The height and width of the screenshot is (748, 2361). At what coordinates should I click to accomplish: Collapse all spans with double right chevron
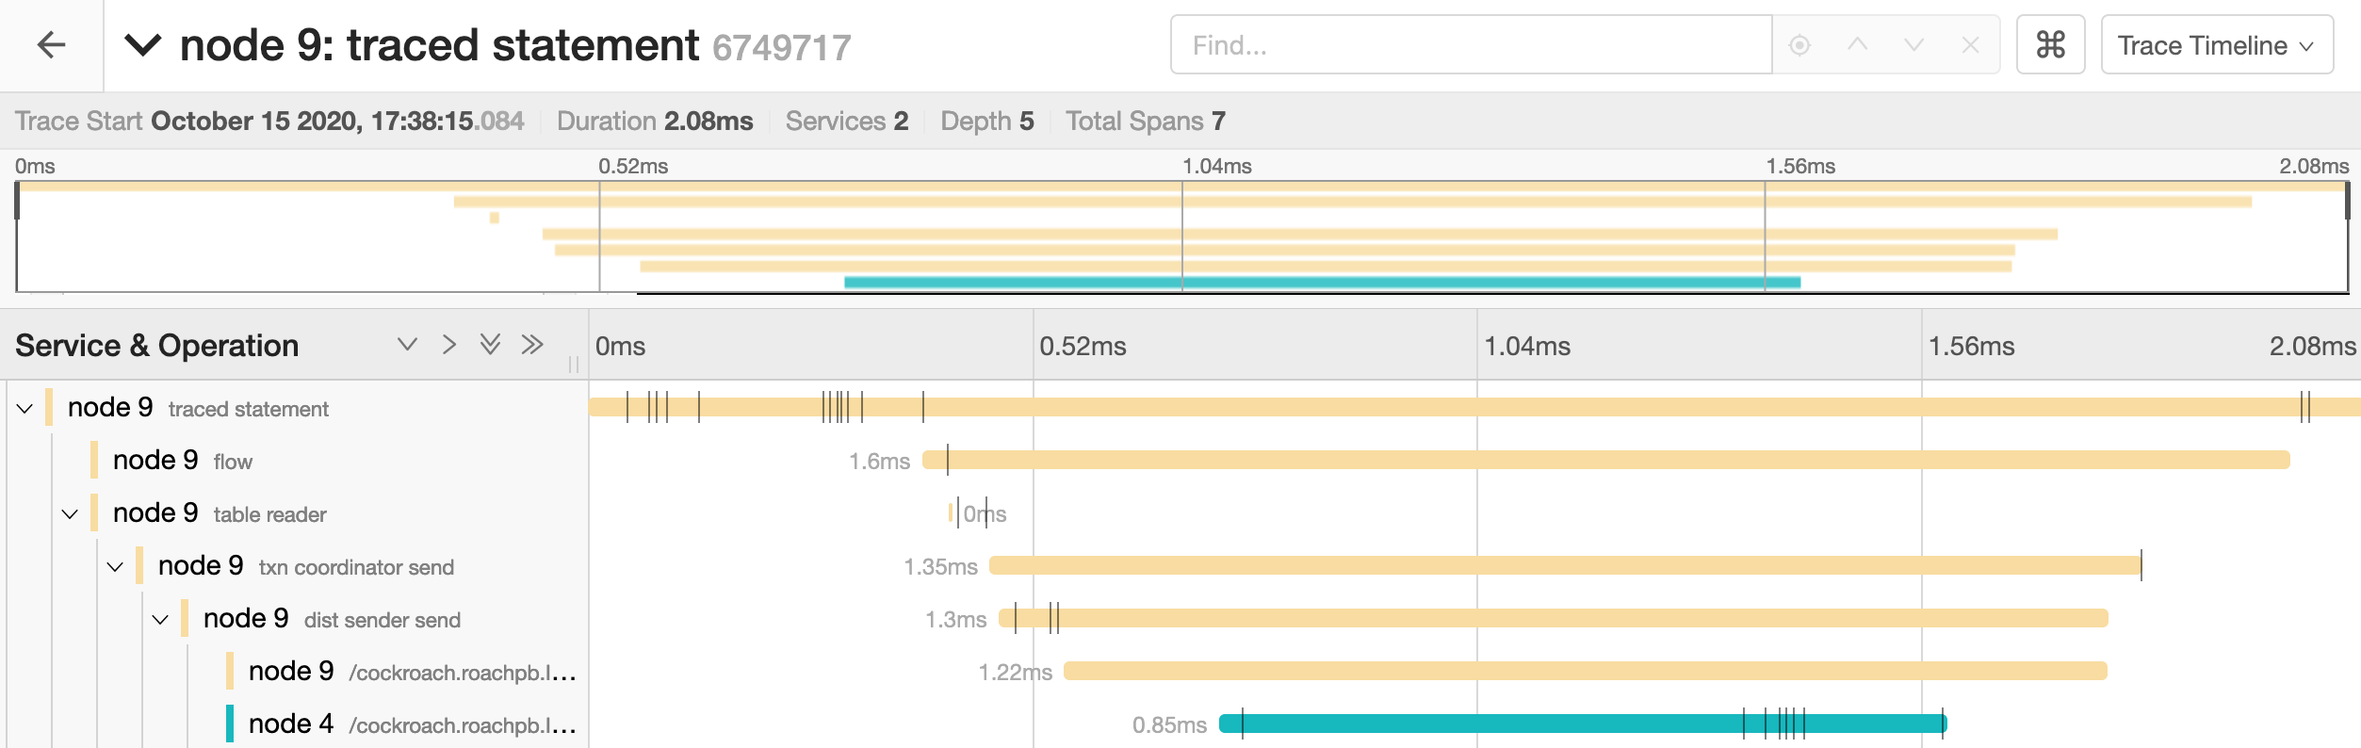[532, 345]
